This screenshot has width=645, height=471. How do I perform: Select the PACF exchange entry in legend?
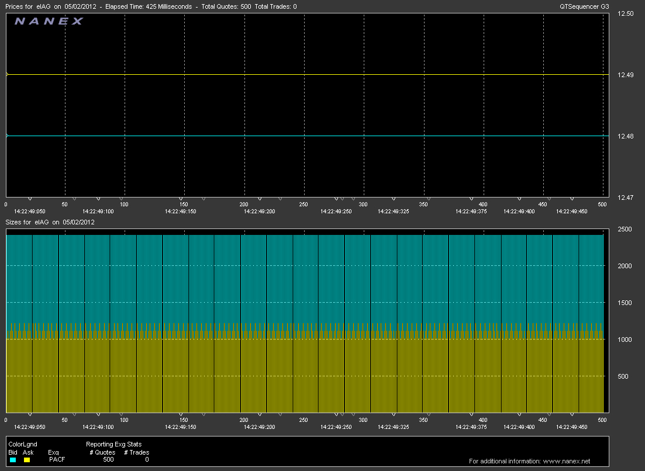[x=57, y=460]
